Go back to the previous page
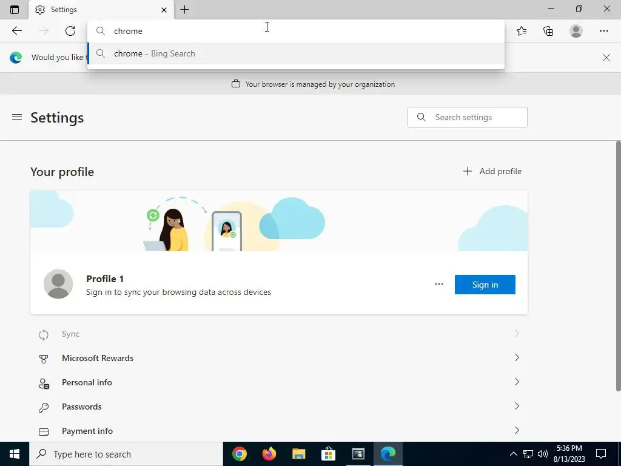The image size is (621, 466). pos(16,31)
